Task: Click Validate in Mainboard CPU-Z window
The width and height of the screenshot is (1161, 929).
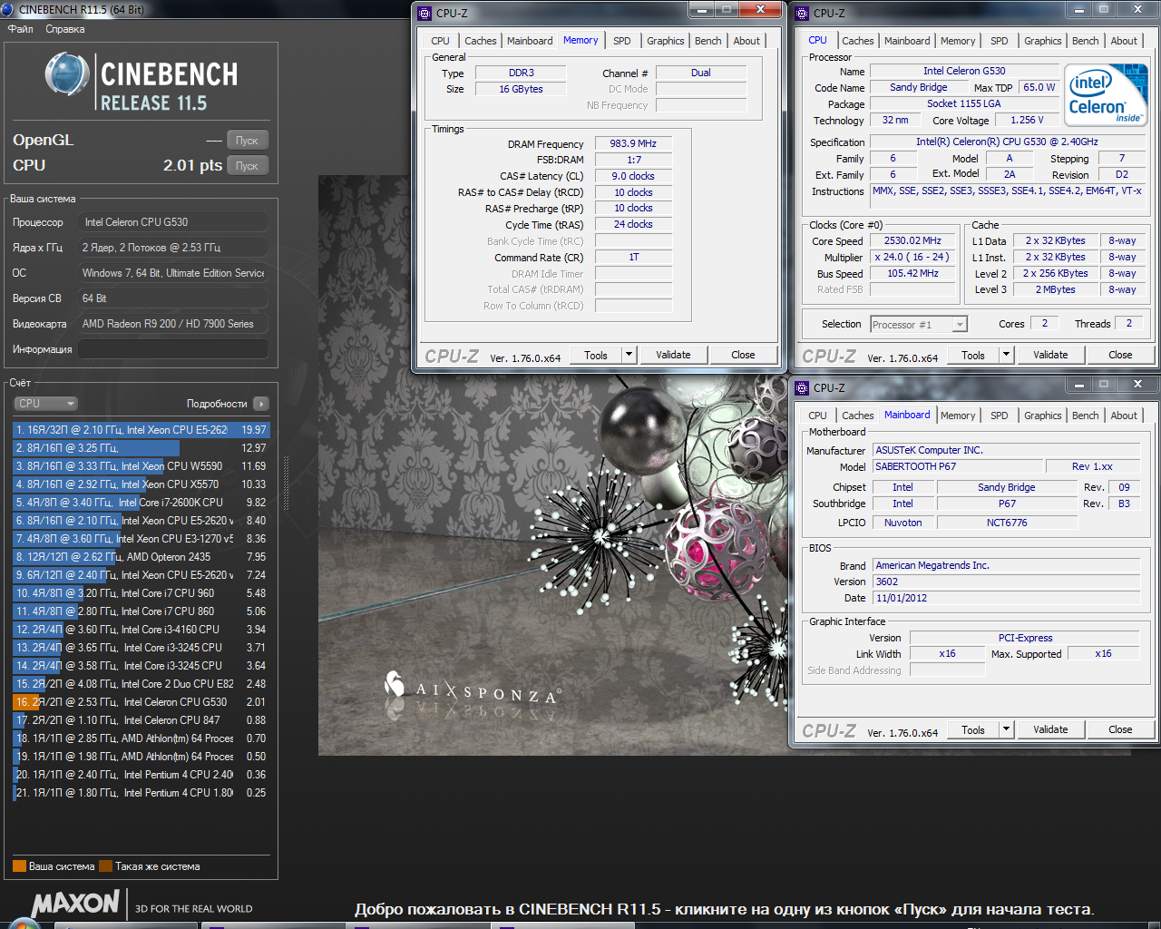Action: pos(1050,729)
